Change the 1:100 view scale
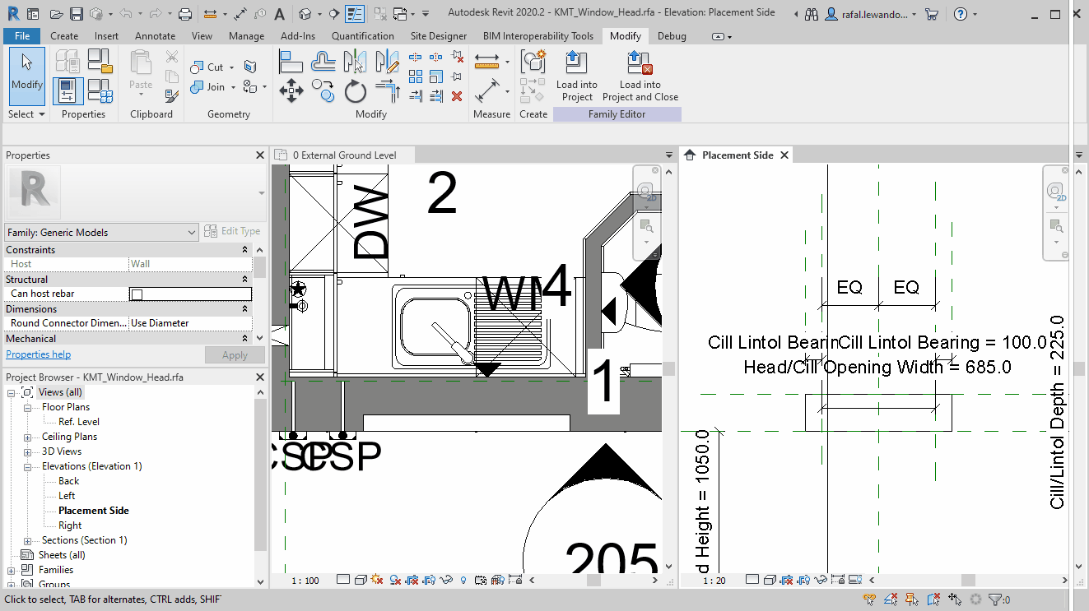Screen dimensions: 1089x611 (305, 581)
